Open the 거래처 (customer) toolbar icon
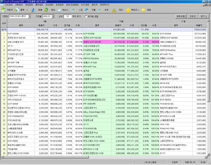The image size is (211, 165). pyautogui.click(x=4, y=10)
